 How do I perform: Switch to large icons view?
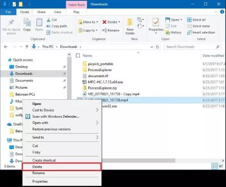pos(221,166)
